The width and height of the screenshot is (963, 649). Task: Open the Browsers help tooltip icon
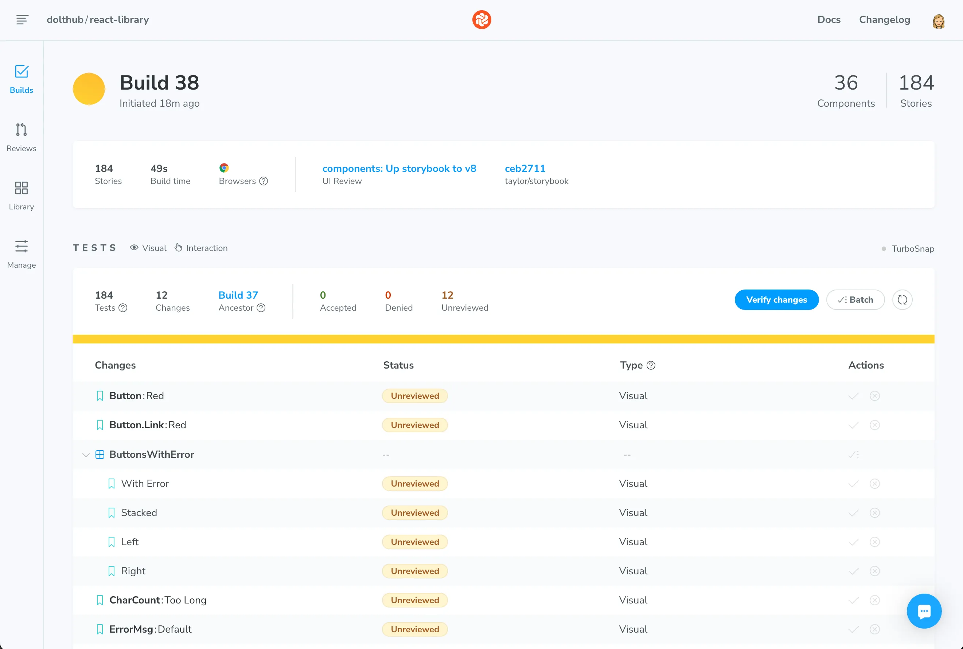click(264, 181)
